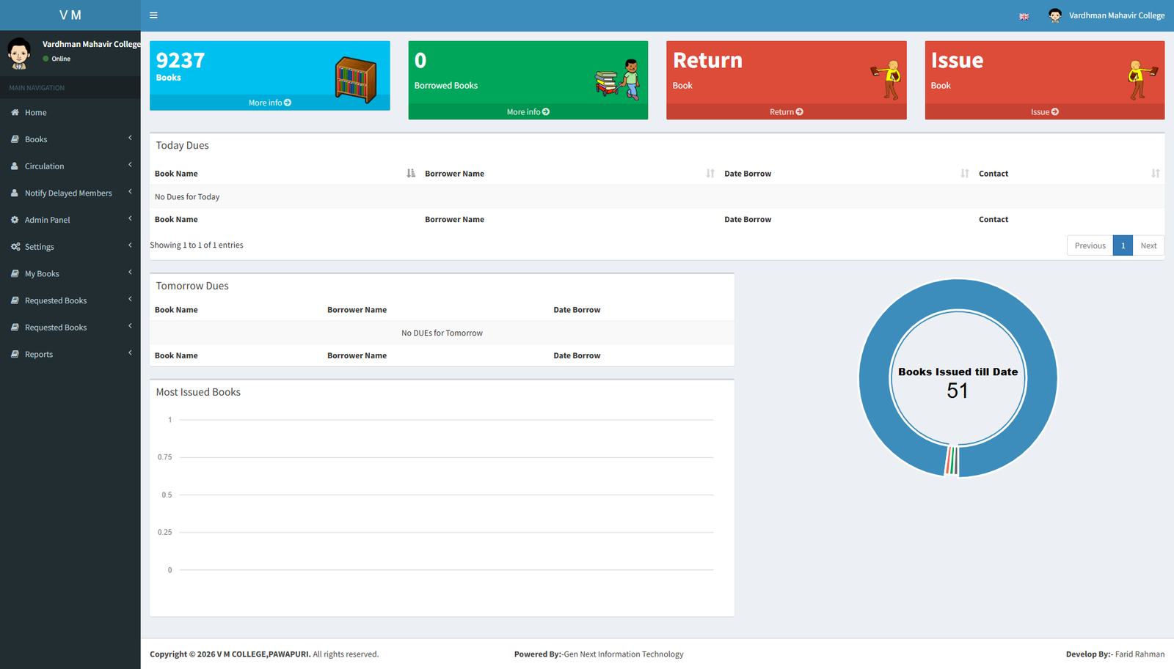Sort Today Dues by Date Borrow column
The image size is (1174, 669).
844,174
